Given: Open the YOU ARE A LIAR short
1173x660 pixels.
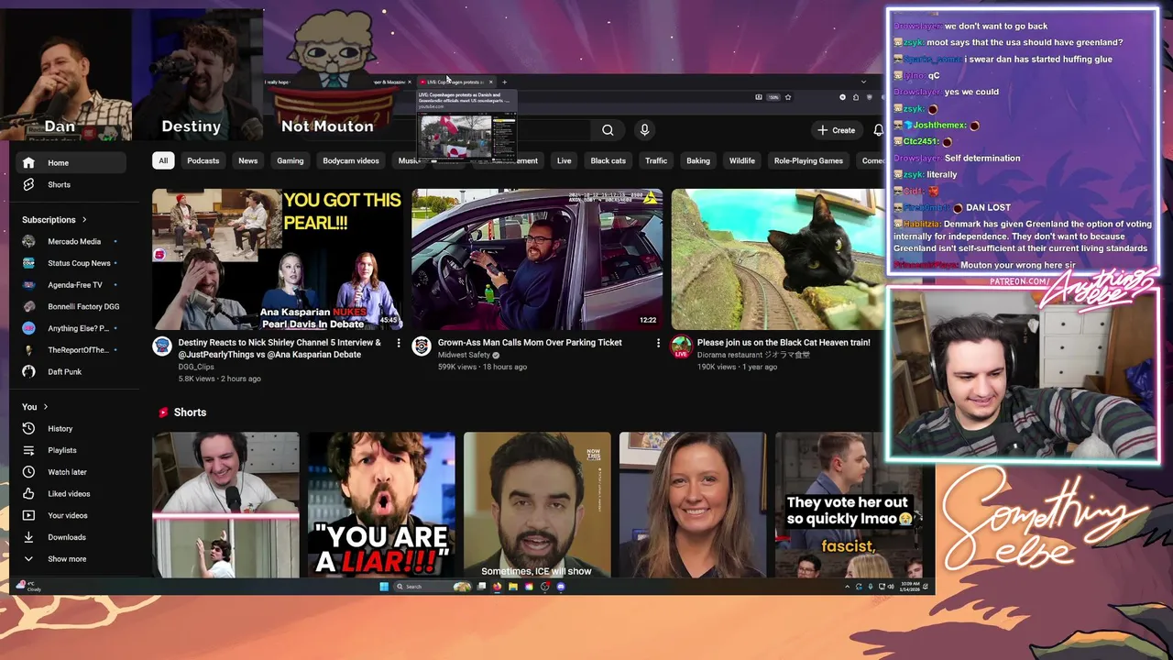Looking at the screenshot, I should pos(381,505).
